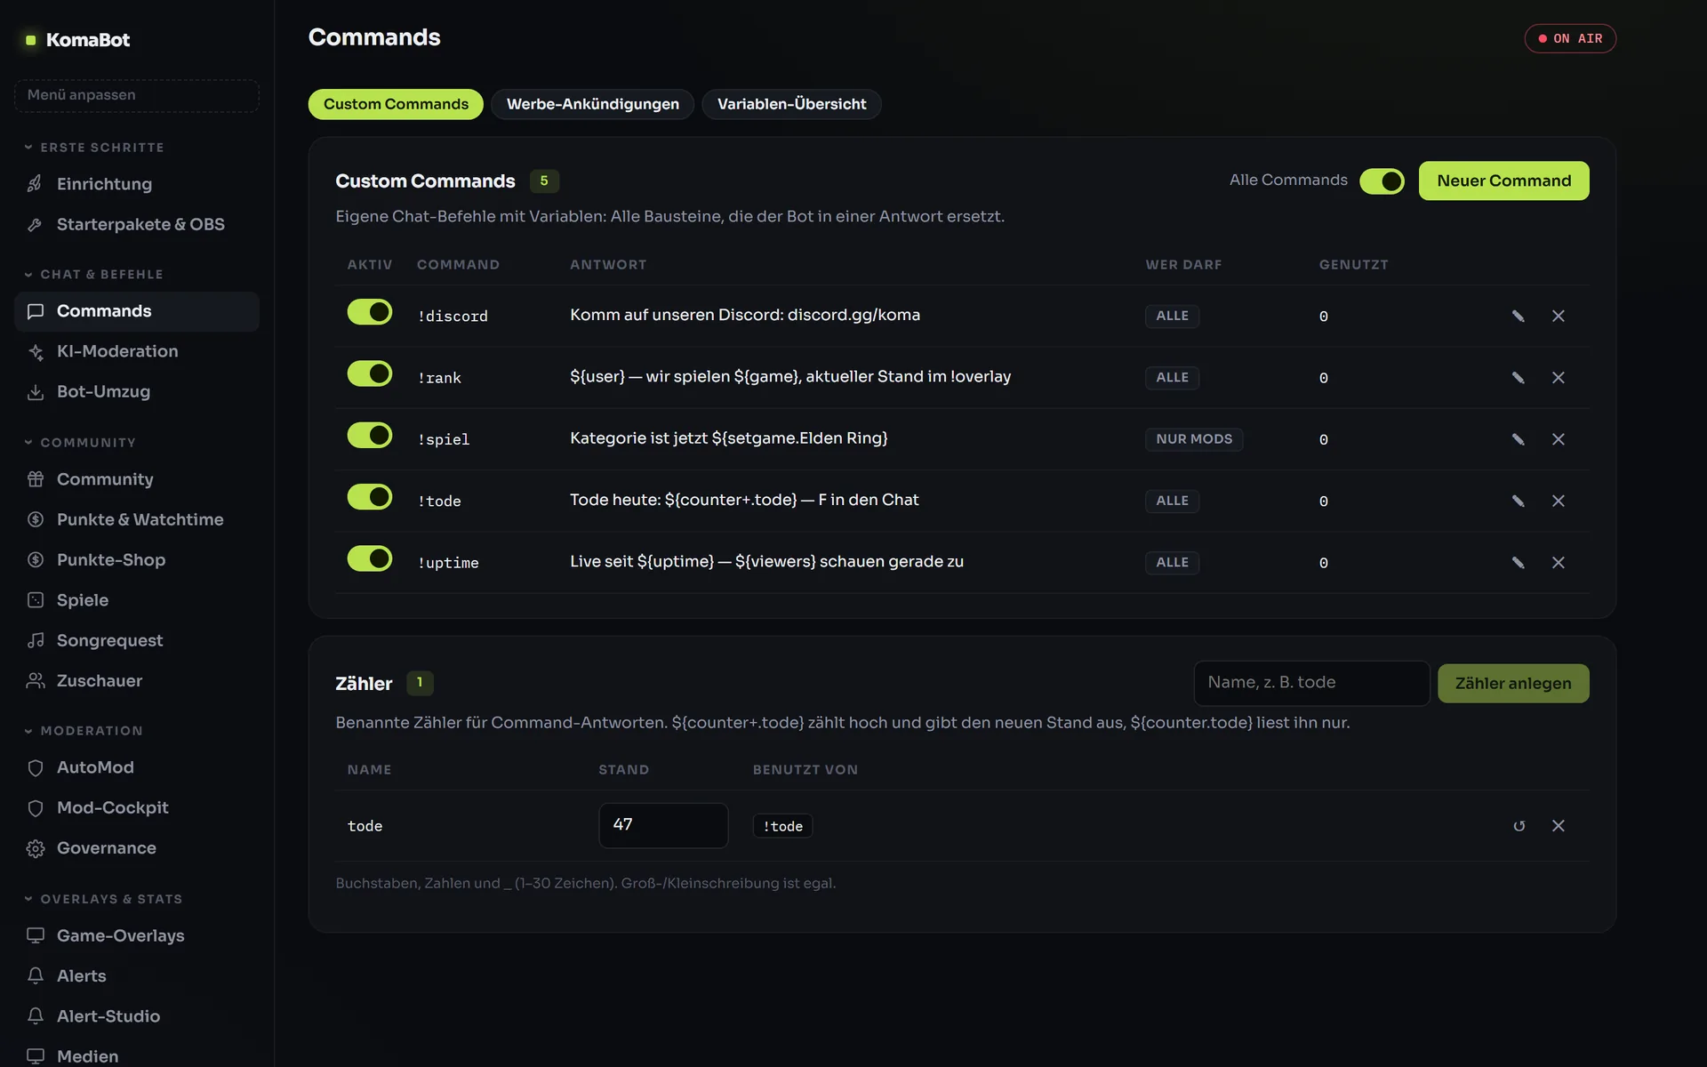Click the AutoMod shield icon
This screenshot has height=1067, width=1707.
35,767
